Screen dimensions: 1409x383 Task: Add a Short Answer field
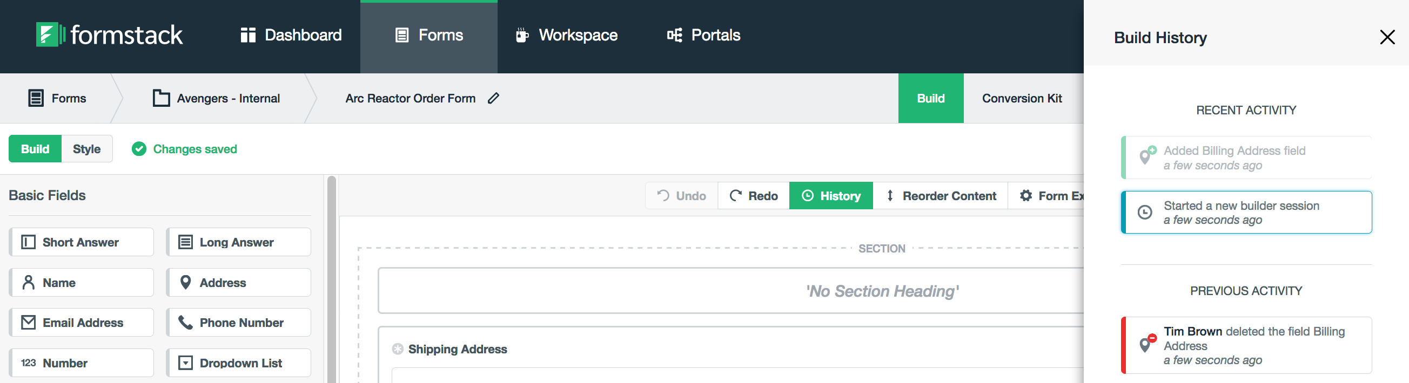(x=82, y=242)
